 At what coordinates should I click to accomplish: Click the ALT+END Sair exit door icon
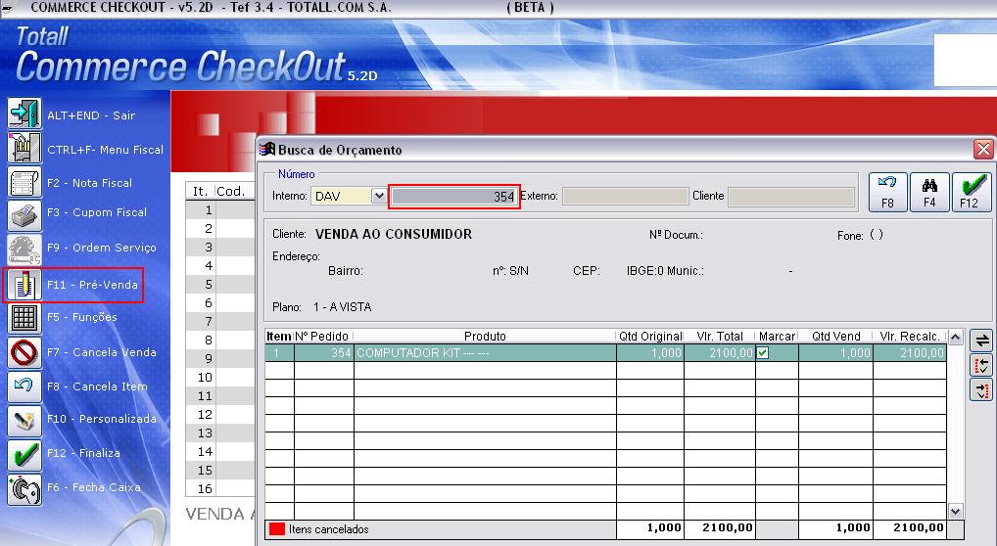coord(24,114)
